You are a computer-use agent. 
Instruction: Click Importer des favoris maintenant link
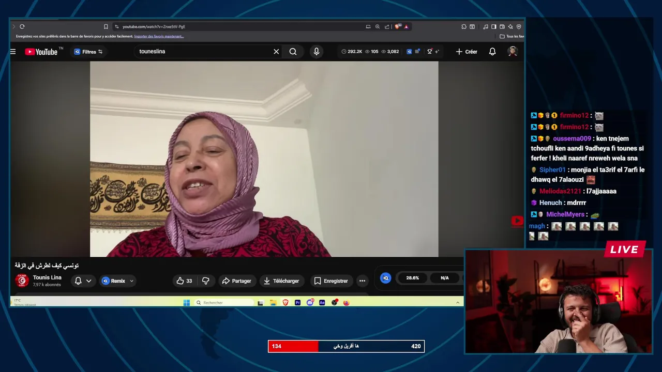(x=159, y=36)
